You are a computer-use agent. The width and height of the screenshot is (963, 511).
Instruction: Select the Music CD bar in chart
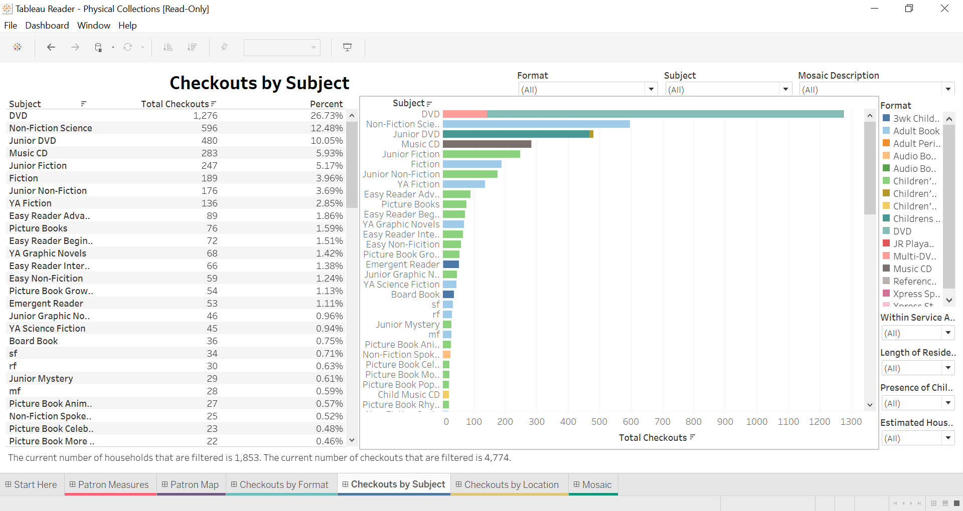(x=487, y=144)
